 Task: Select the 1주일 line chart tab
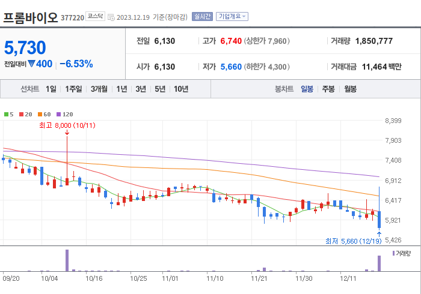pyautogui.click(x=73, y=89)
